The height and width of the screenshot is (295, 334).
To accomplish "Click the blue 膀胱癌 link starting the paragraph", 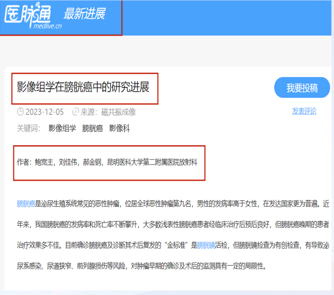I will coord(26,204).
